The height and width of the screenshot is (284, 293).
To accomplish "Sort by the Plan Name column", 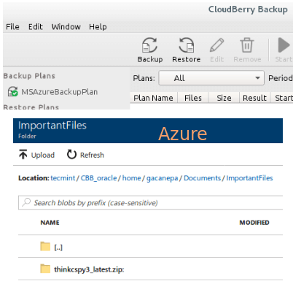I will 154,98.
